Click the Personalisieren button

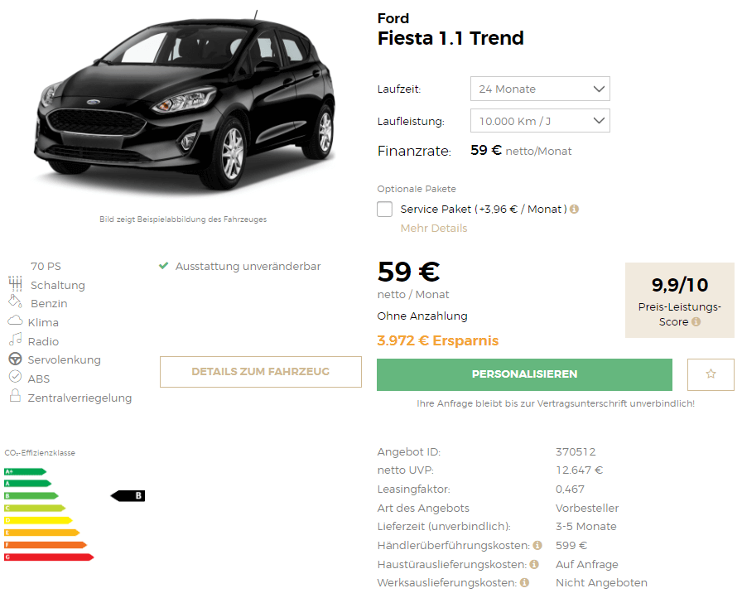pyautogui.click(x=524, y=374)
